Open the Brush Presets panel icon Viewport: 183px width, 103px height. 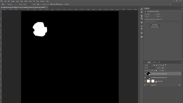[x=142, y=16]
